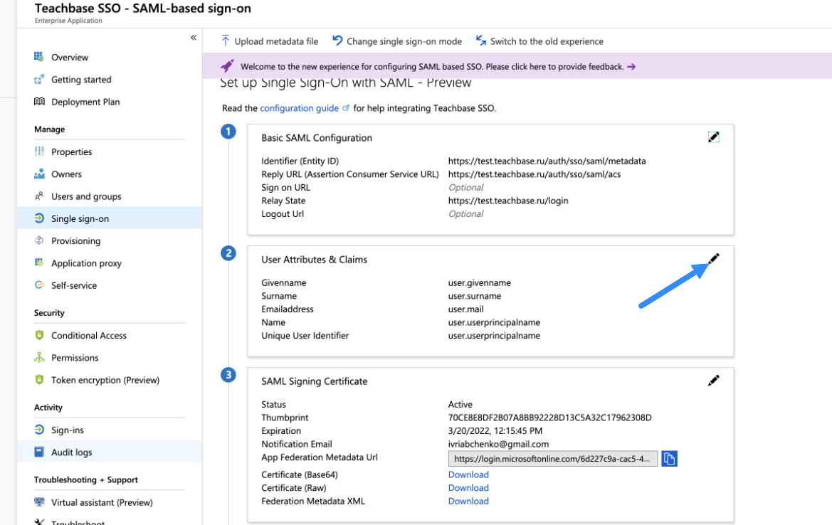Open Users and groups

click(86, 196)
